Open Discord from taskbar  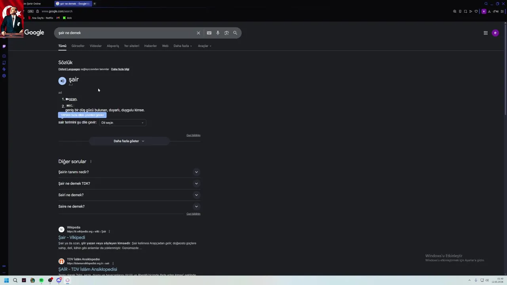[x=59, y=280]
